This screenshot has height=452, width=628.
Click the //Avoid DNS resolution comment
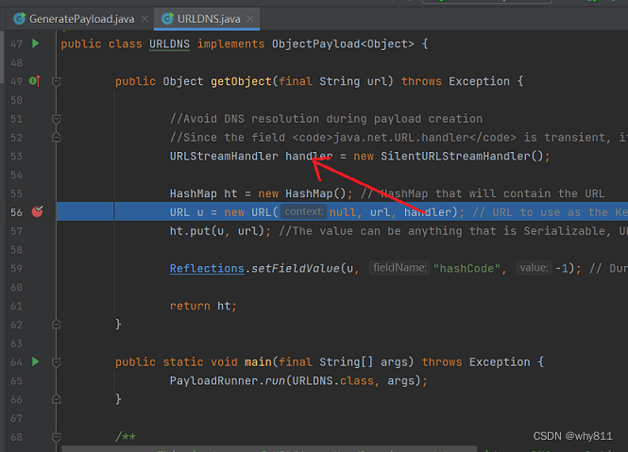click(326, 119)
